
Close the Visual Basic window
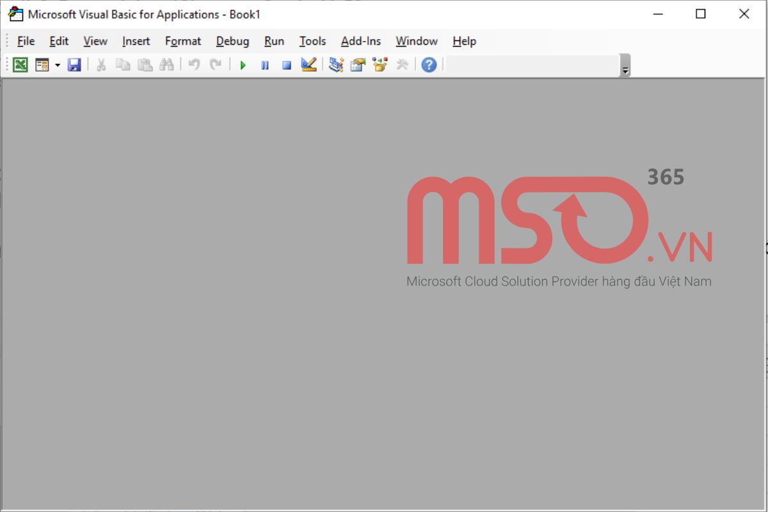(x=744, y=14)
